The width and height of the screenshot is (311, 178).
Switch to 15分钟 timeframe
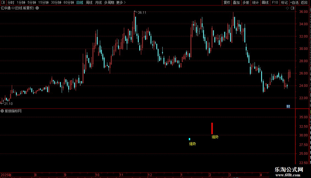[x=43, y=2]
